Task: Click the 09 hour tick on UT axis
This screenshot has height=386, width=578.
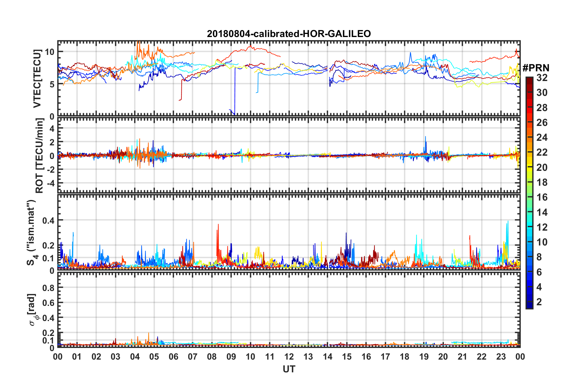Action: coord(231,357)
